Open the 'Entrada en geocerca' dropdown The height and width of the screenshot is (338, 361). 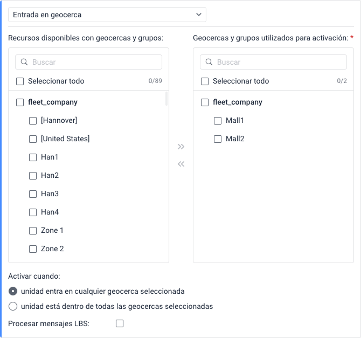107,15
